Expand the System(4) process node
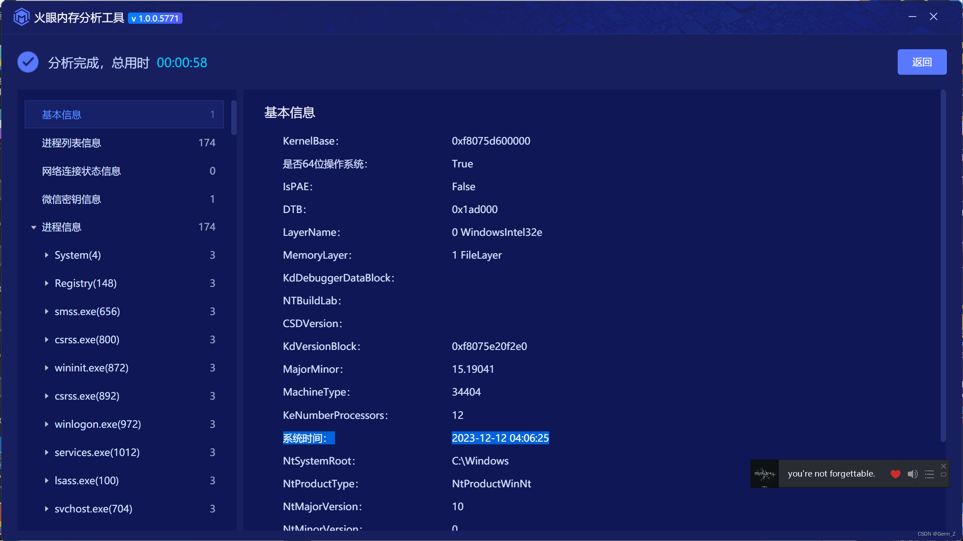 [x=47, y=255]
